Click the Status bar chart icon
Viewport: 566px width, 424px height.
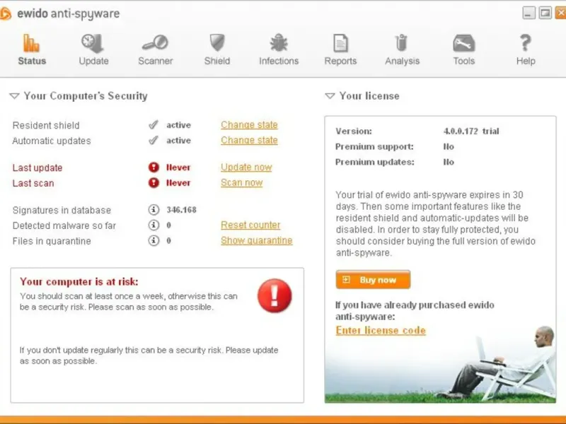coord(31,43)
